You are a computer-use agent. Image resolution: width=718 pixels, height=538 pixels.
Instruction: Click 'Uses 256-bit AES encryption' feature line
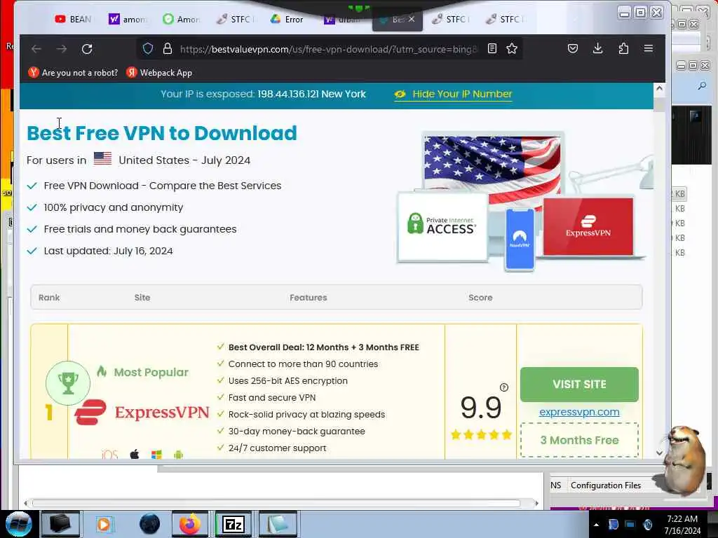[288, 380]
